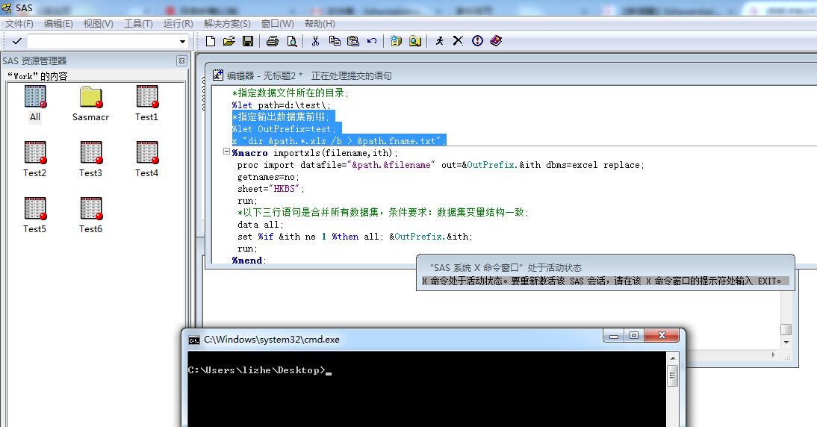Viewport: 817px width, 427px height.
Task: Click the "proc import datafile" code line
Action: pos(441,164)
